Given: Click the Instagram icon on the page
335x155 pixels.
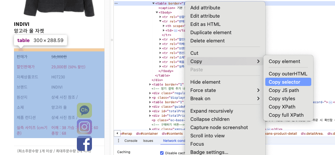Looking at the screenshot, I should click(x=84, y=127).
